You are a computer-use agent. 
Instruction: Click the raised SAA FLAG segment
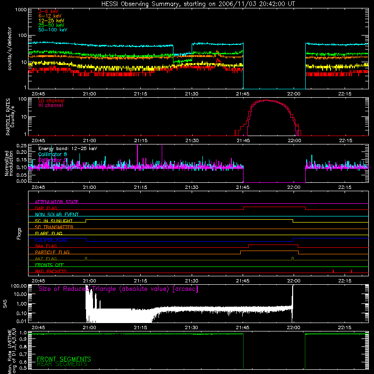273,245
